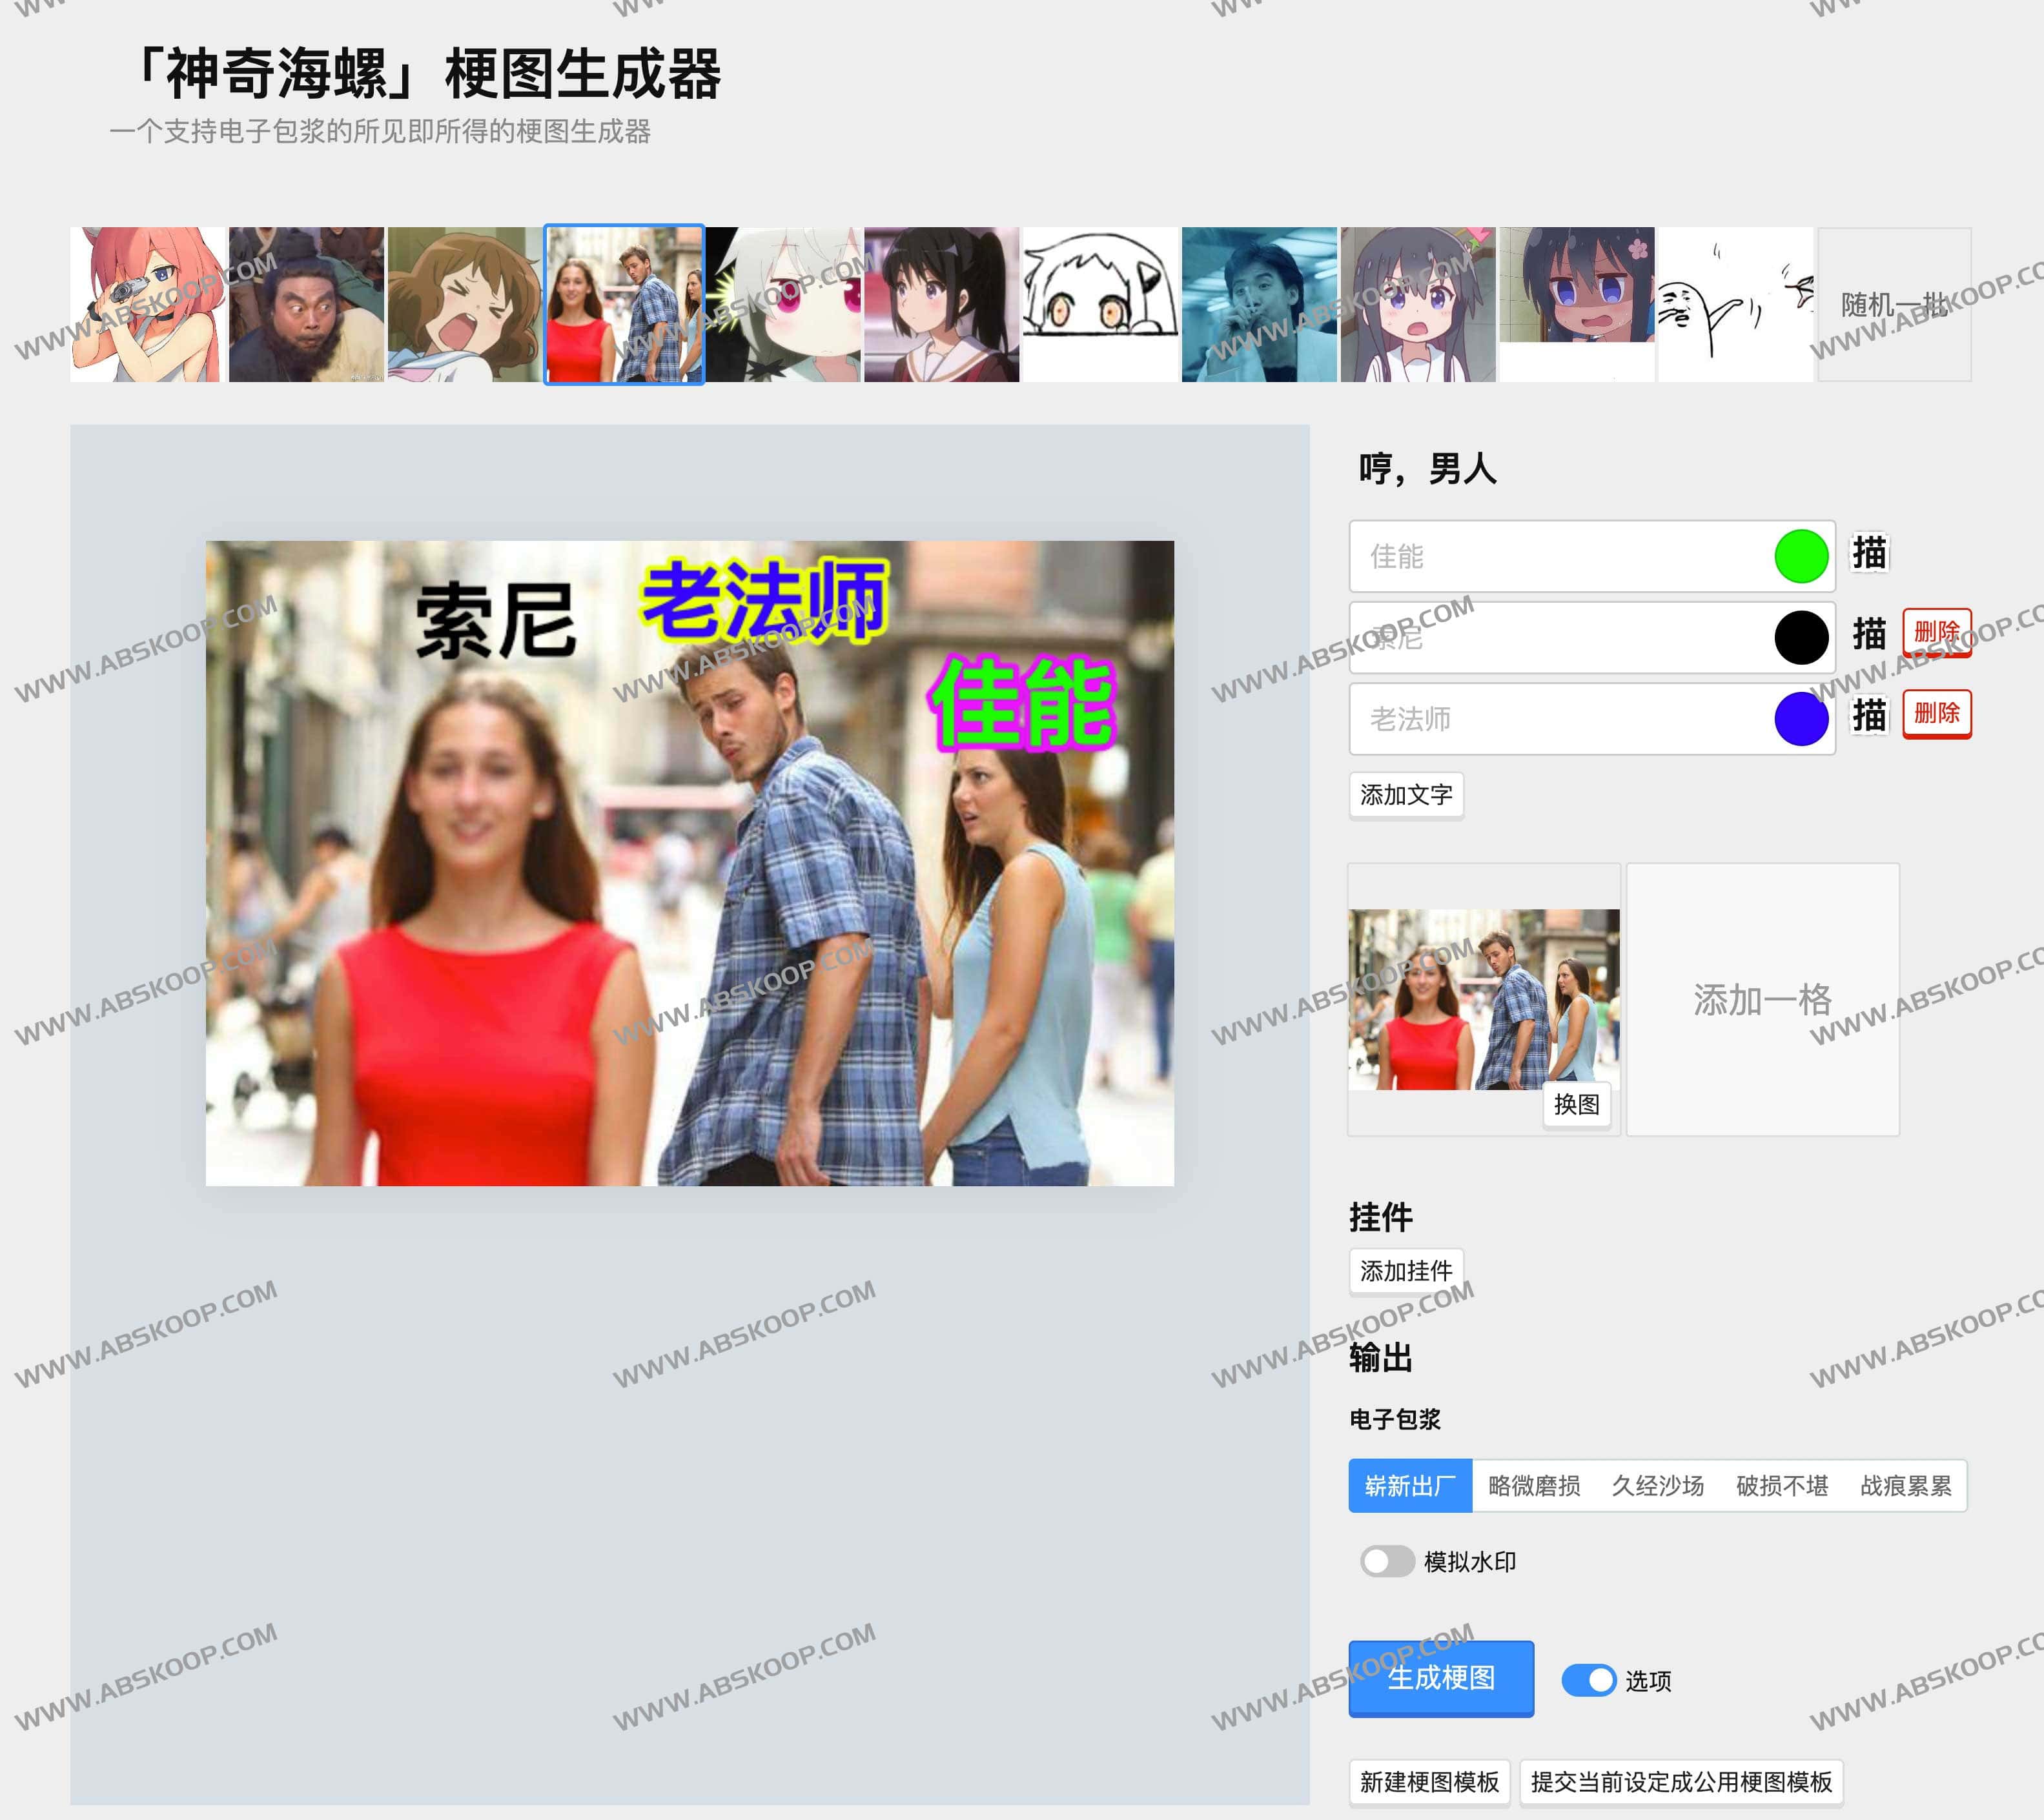Select the man in blue-tinted phone scene thumbnail
2044x1820 pixels.
1258,304
